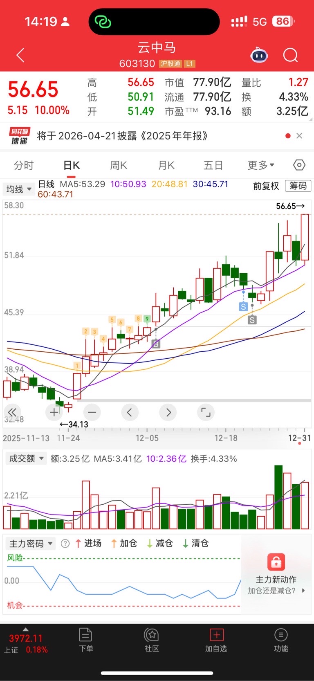Tap the stock name 云中马
The width and height of the screenshot is (314, 681).
[x=157, y=48]
